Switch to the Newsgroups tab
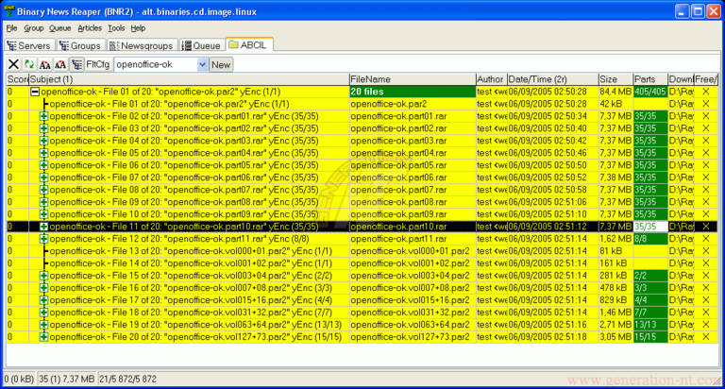This screenshot has width=725, height=389. pyautogui.click(x=142, y=45)
